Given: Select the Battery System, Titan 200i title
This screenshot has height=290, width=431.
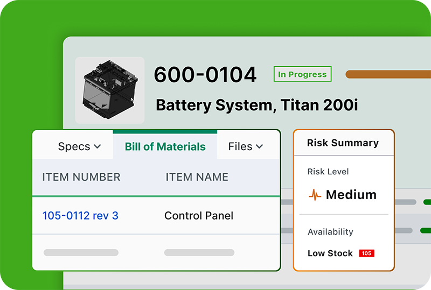Looking at the screenshot, I should coord(257,105).
